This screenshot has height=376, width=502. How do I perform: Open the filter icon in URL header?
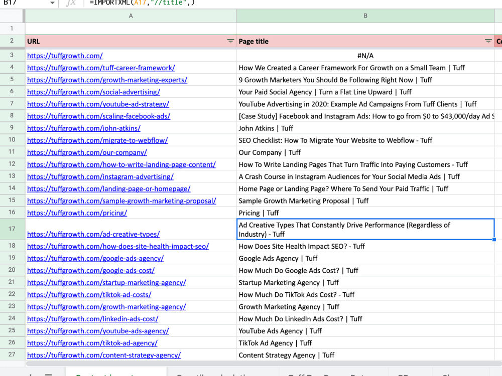tap(230, 41)
